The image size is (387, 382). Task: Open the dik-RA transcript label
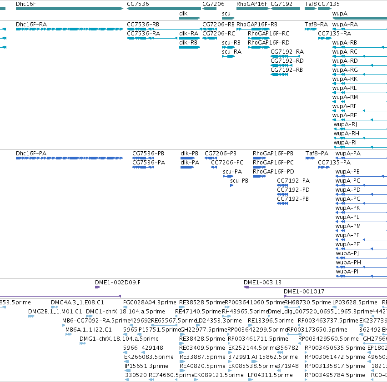[x=189, y=34]
